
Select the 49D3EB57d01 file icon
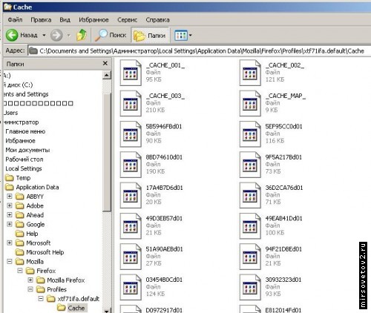pyautogui.click(x=131, y=226)
